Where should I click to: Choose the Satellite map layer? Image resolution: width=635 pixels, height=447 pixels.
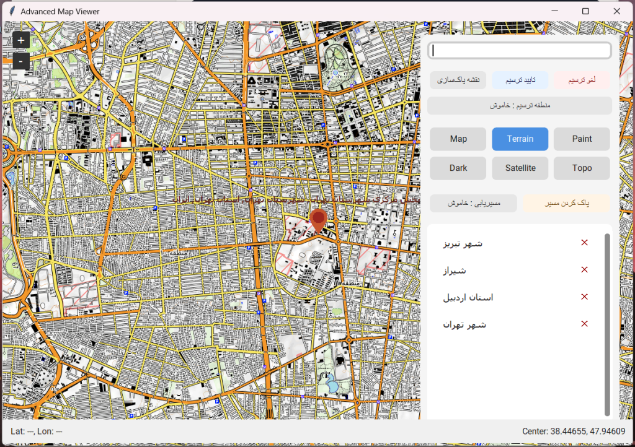[520, 168]
